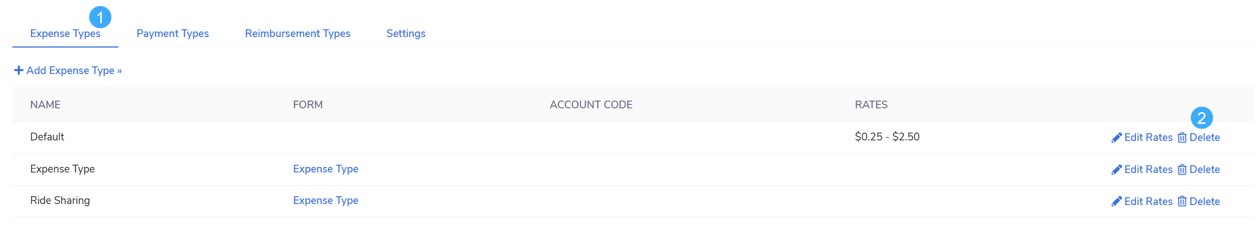Click the blue number 2 marker badge

[x=1202, y=118]
